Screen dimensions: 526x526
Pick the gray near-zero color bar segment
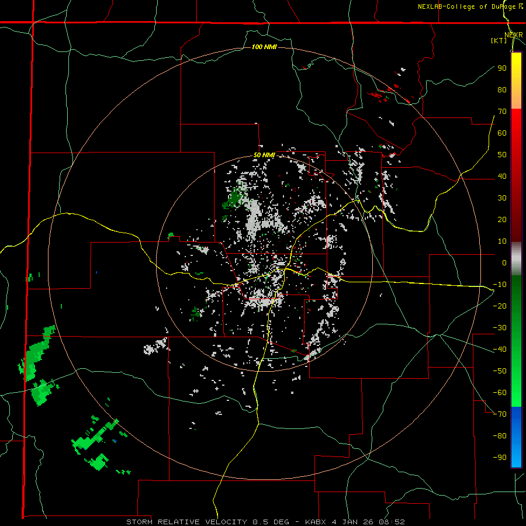516,259
